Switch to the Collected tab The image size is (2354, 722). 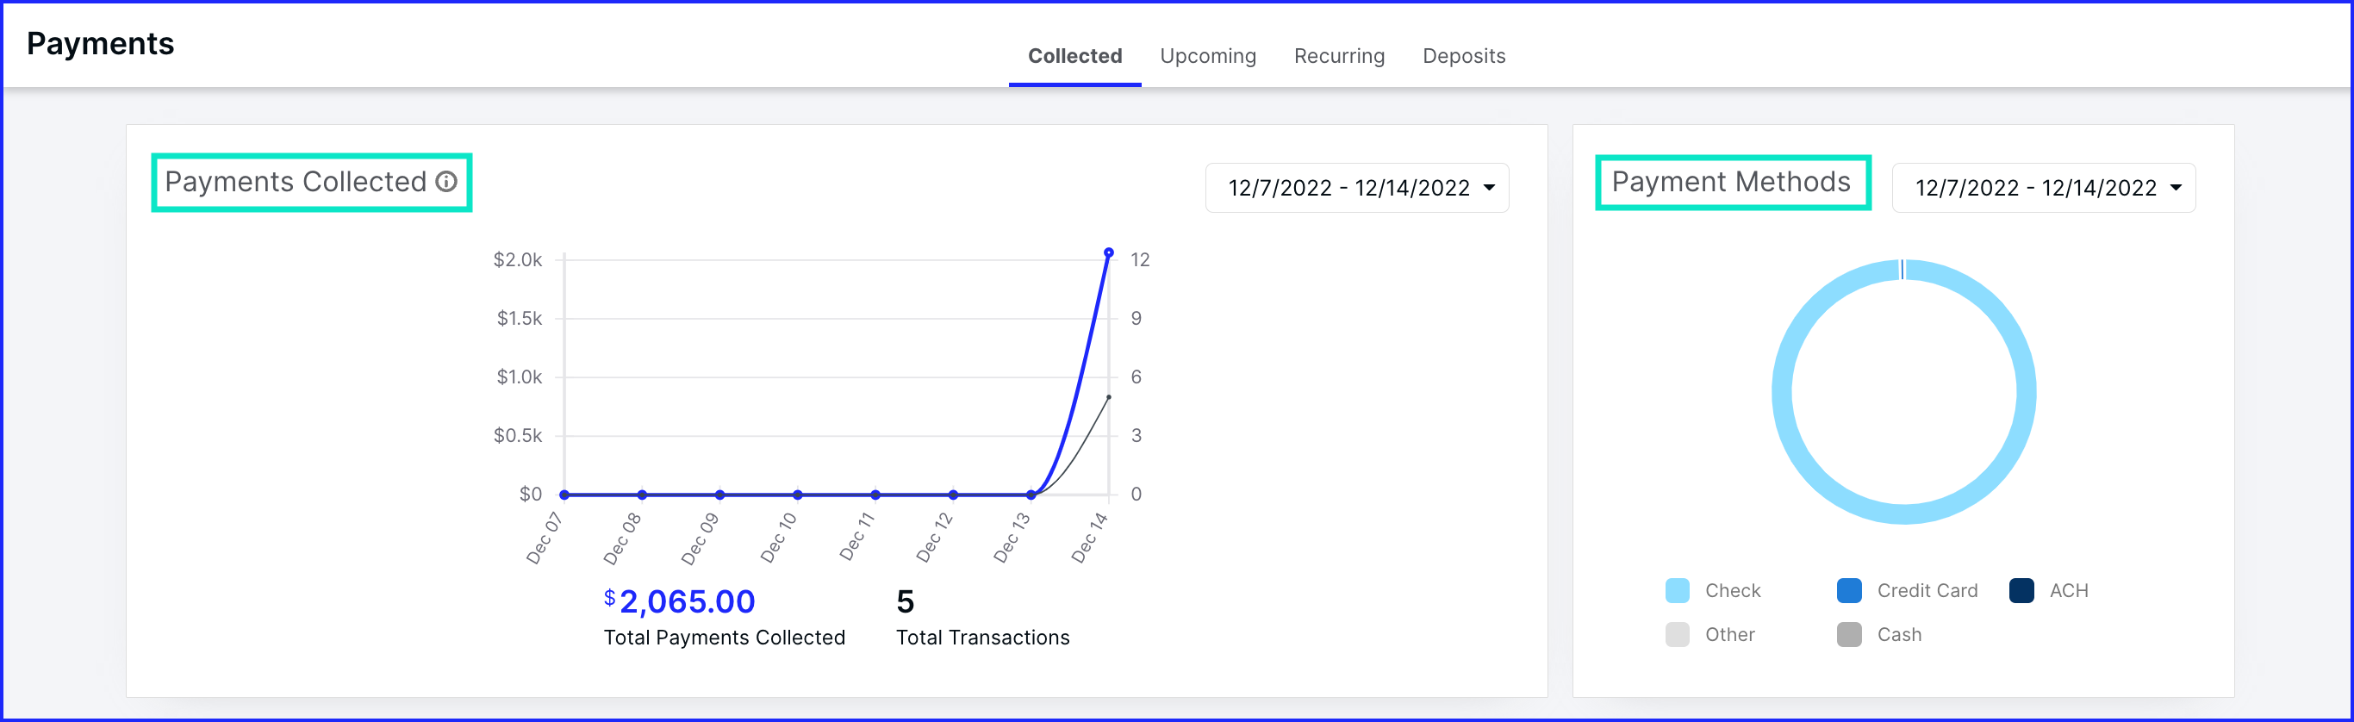pos(1074,57)
